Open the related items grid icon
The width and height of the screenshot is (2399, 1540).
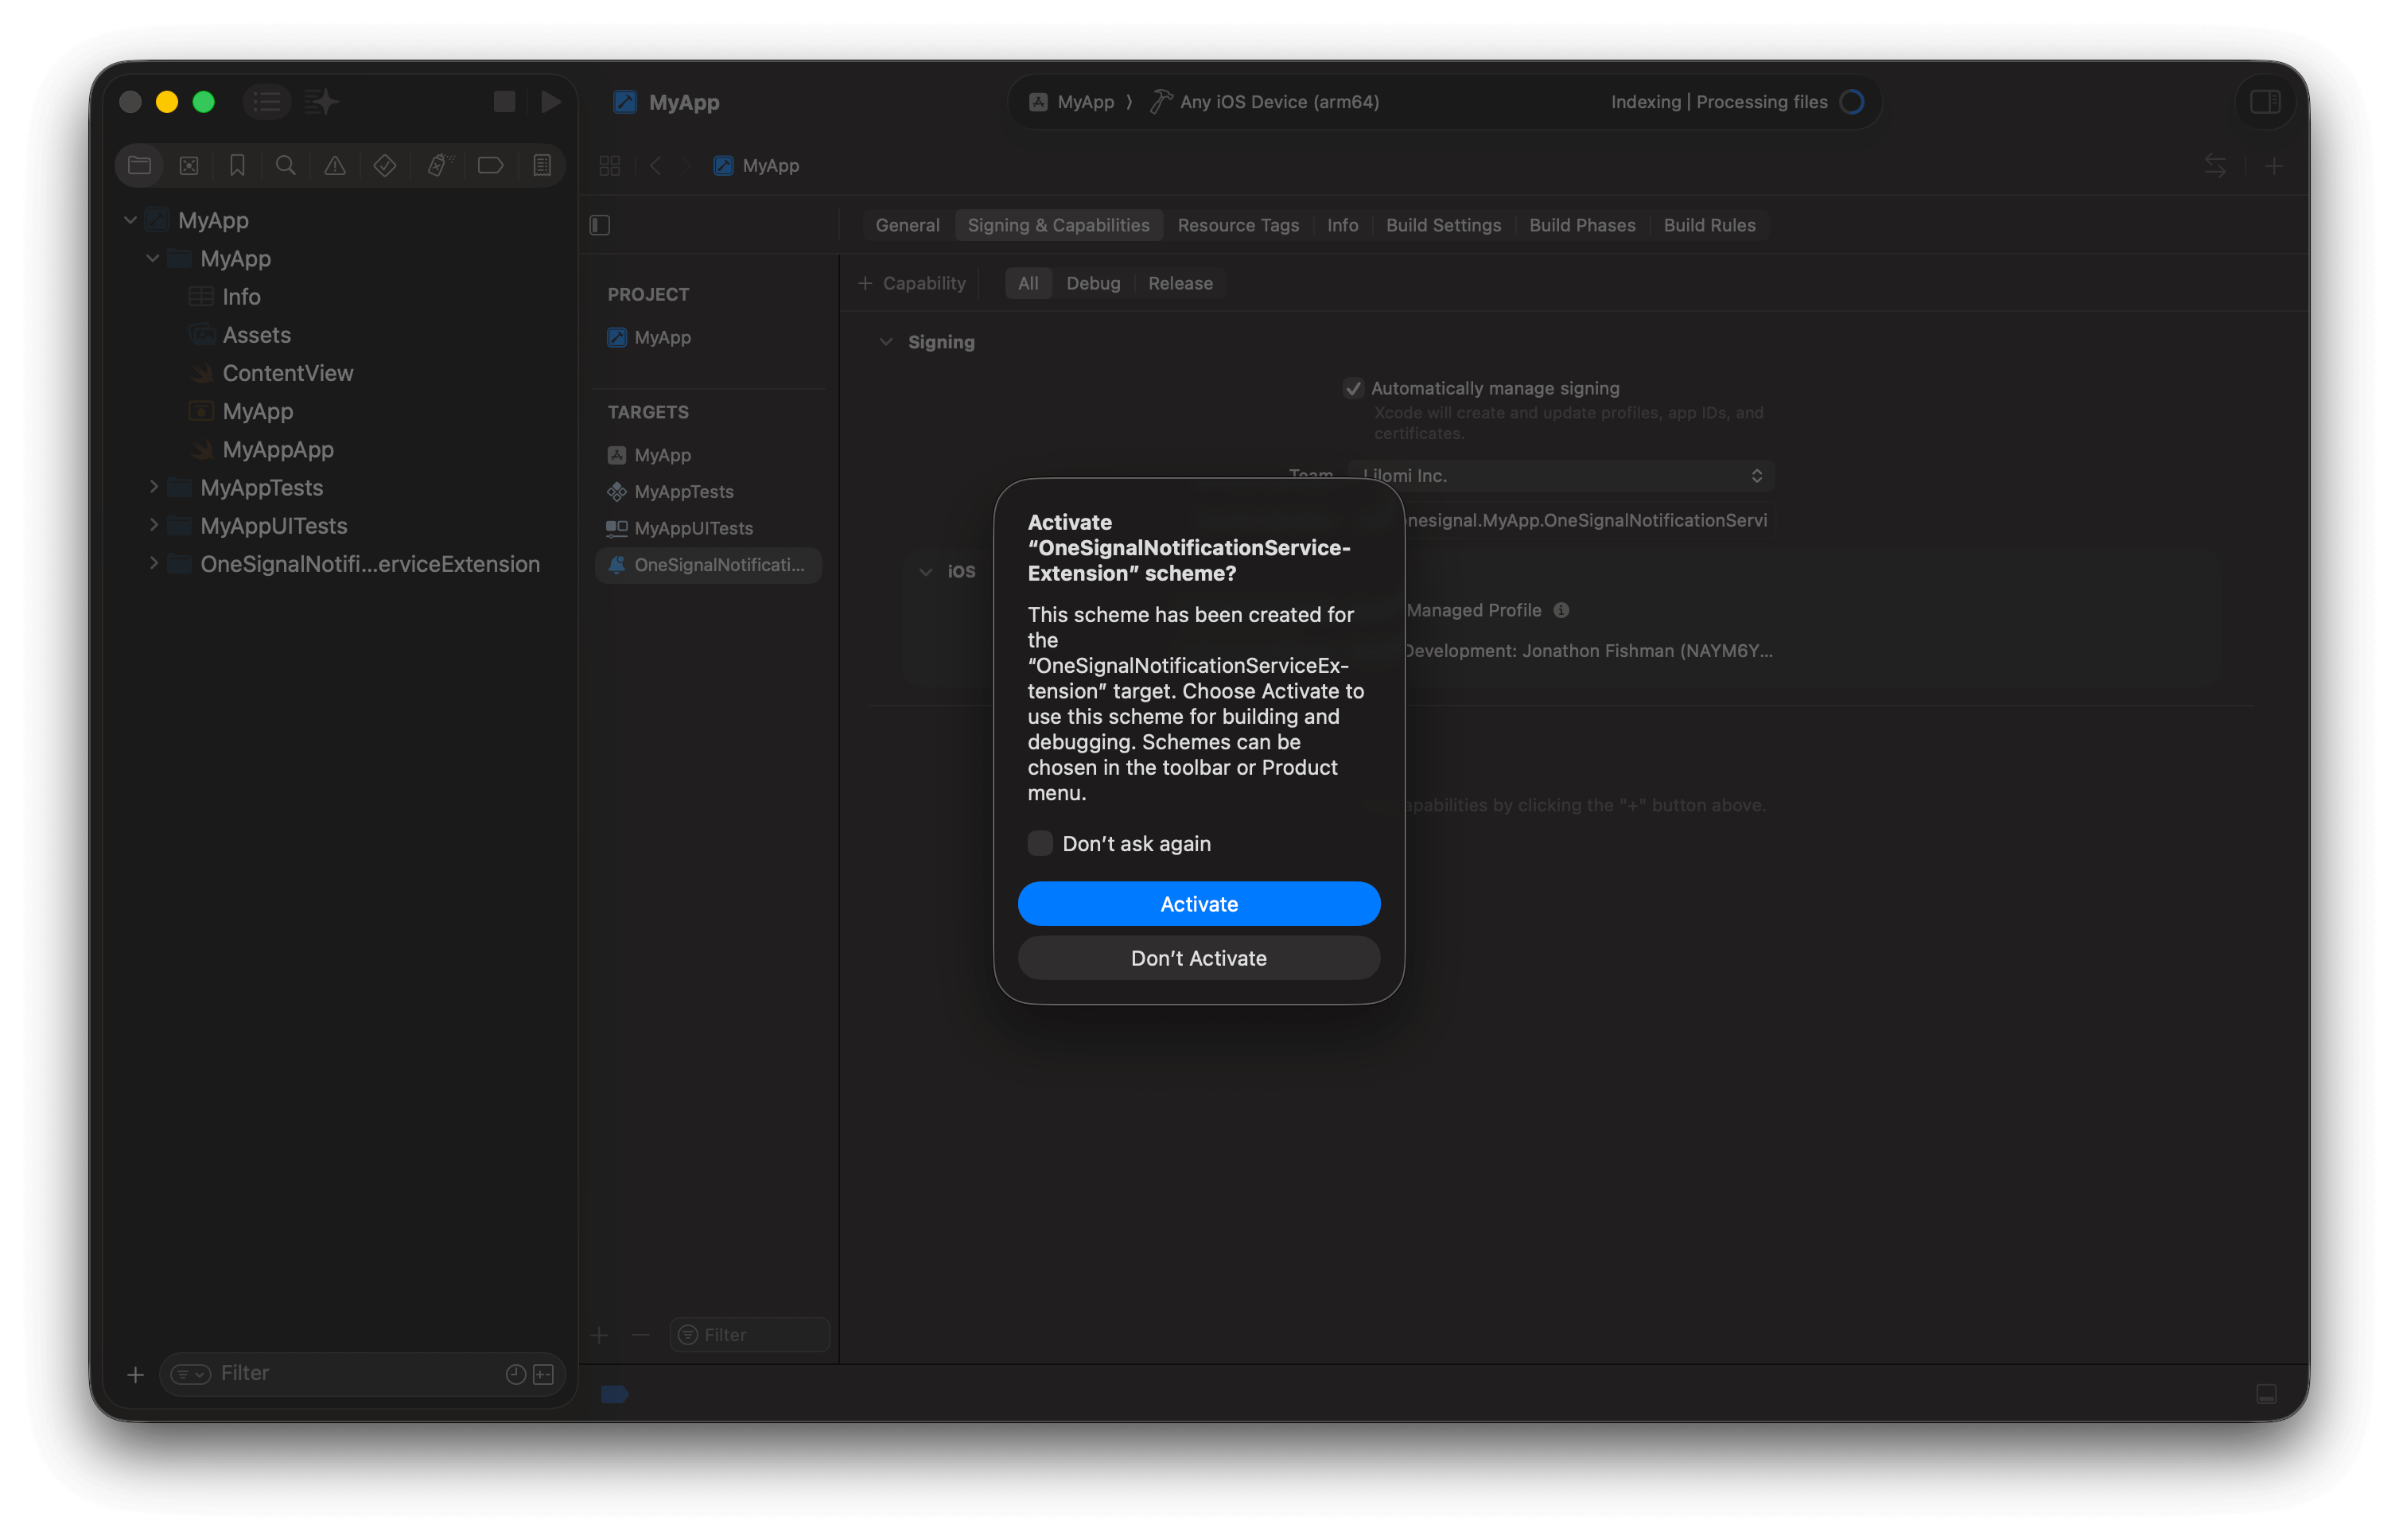click(x=609, y=165)
